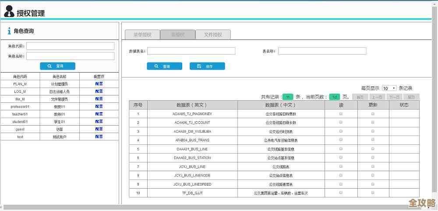Switch to the 表授权 middle tab
The width and height of the screenshot is (438, 211).
(178, 35)
